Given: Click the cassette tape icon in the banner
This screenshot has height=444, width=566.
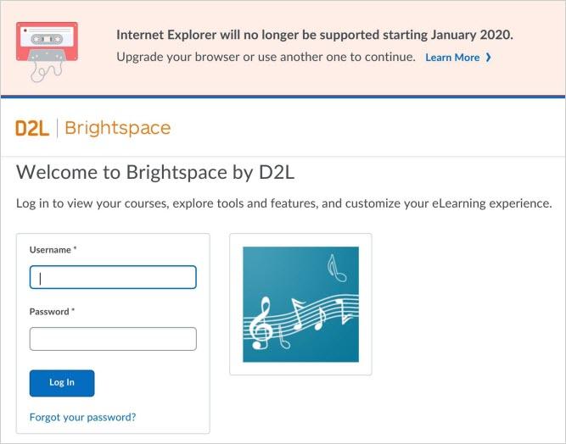Looking at the screenshot, I should (46, 41).
